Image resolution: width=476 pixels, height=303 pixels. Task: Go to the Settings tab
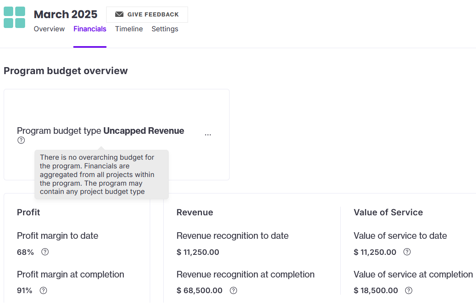pyautogui.click(x=165, y=29)
